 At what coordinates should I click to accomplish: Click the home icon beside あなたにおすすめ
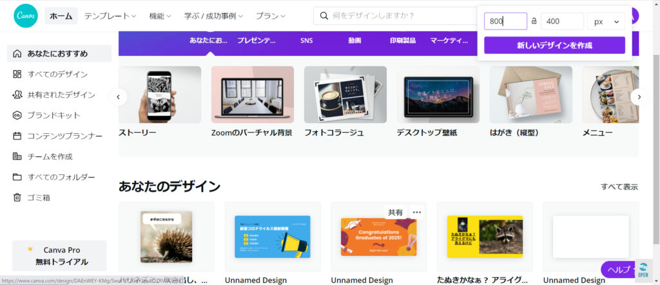[17, 53]
